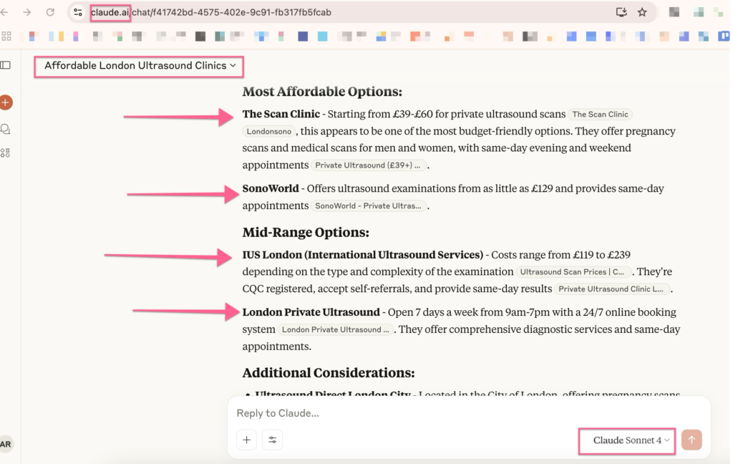The height and width of the screenshot is (464, 733).
Task: Reload the claude.ai page
Action: 50,13
